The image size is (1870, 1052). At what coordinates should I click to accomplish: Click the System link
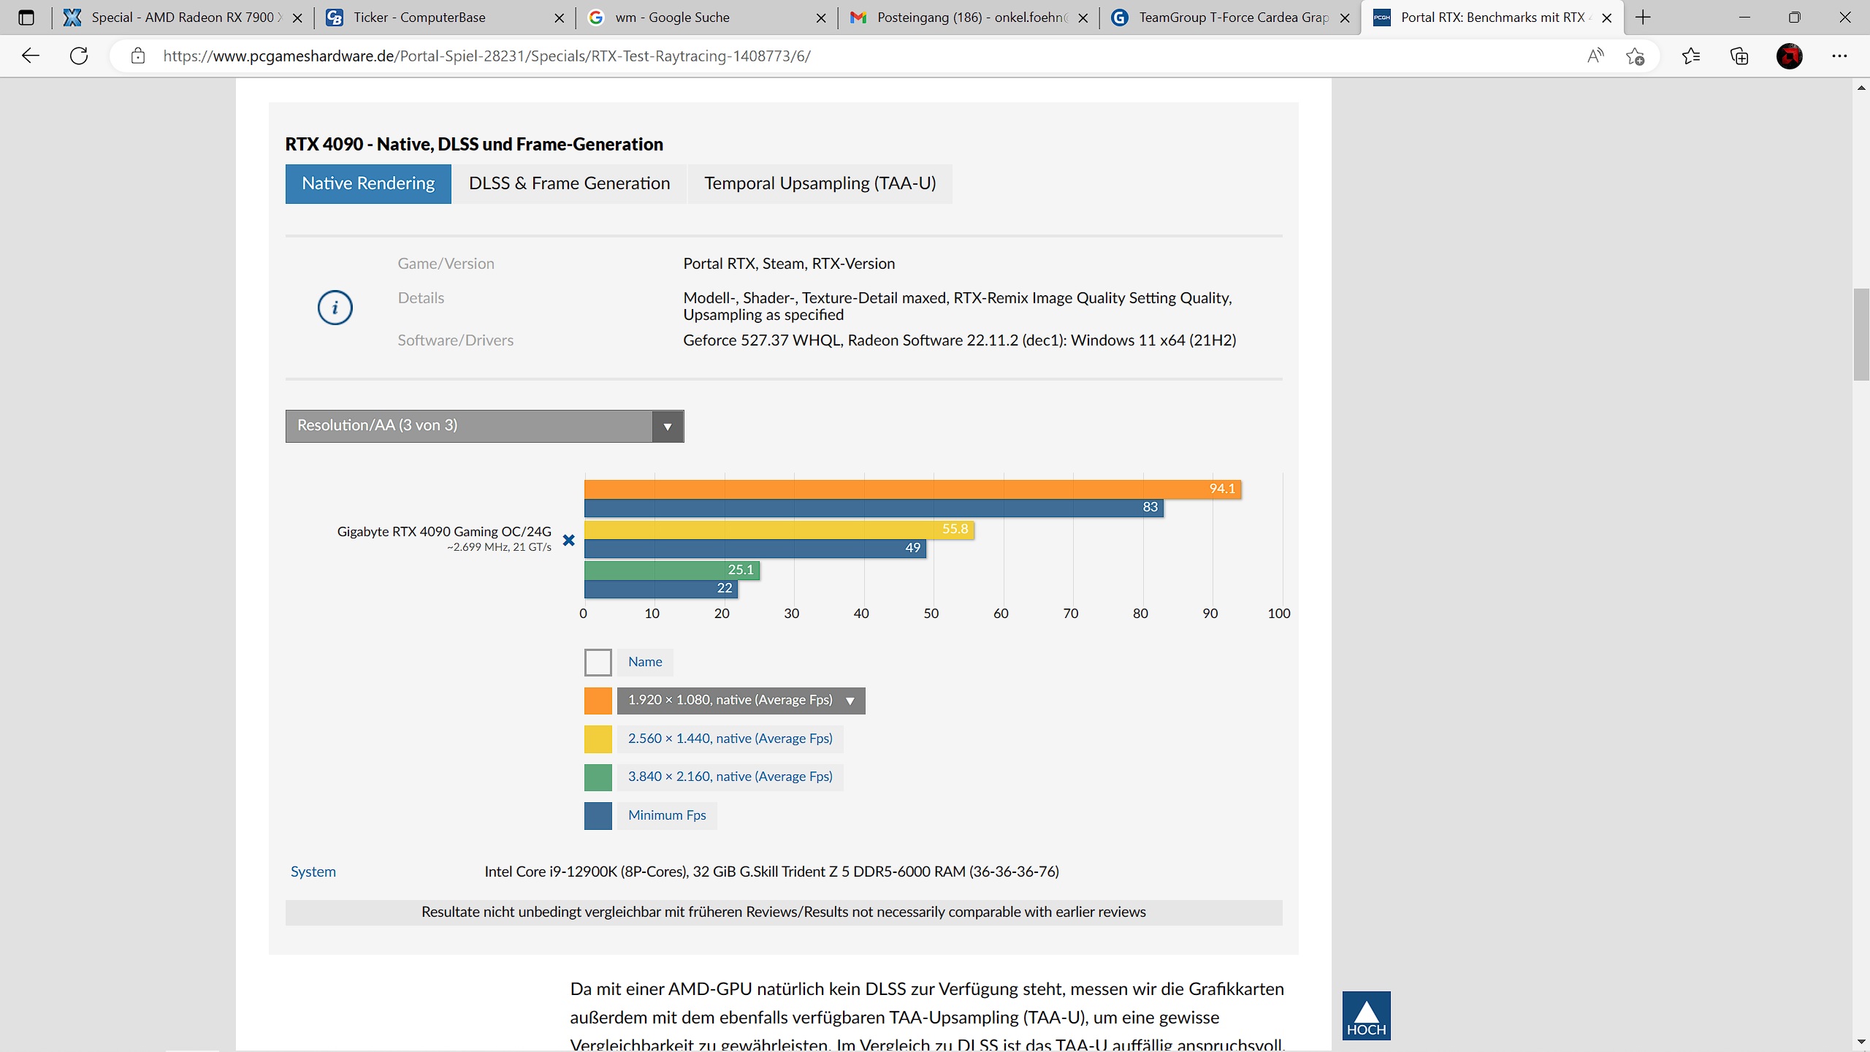[313, 872]
